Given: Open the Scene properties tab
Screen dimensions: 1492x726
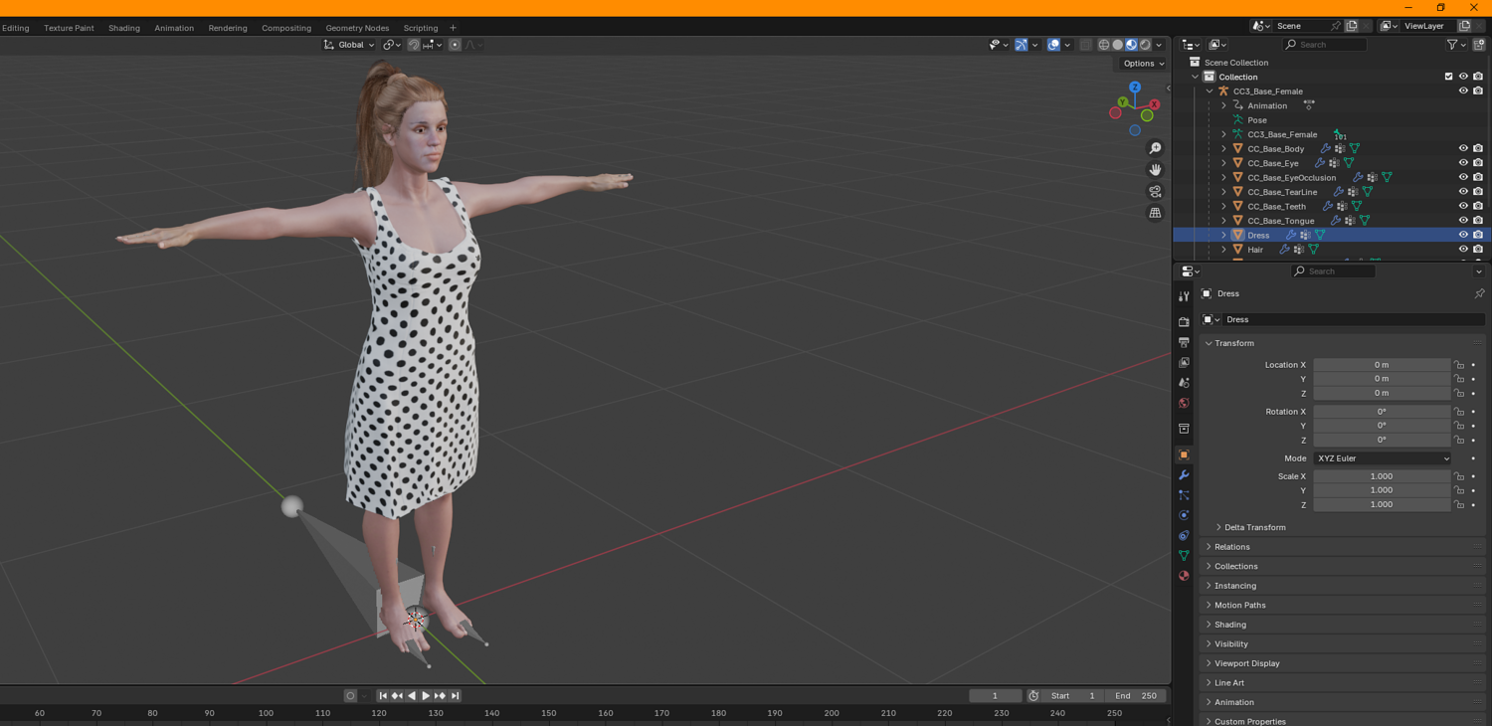Looking at the screenshot, I should coord(1184,383).
